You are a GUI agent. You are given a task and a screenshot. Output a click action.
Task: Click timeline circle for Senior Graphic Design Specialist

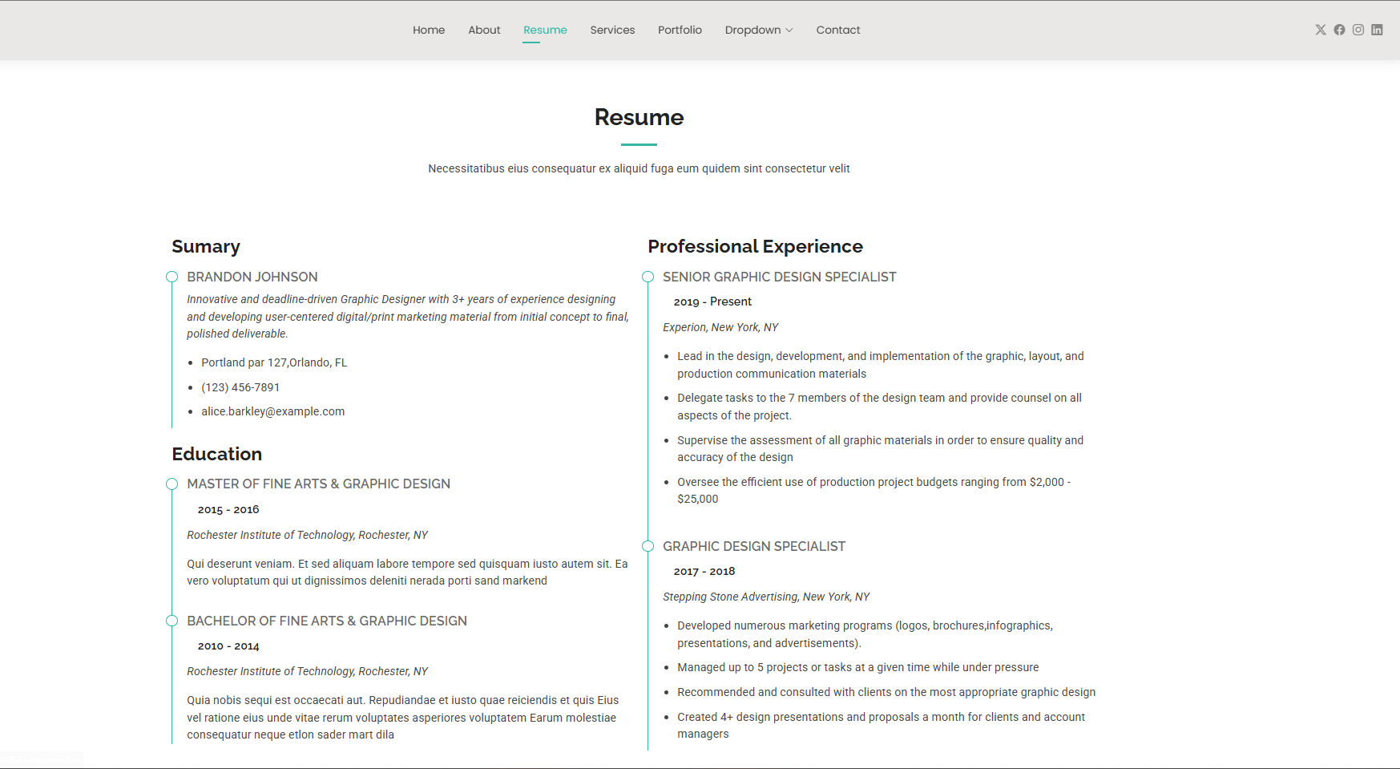pos(648,277)
